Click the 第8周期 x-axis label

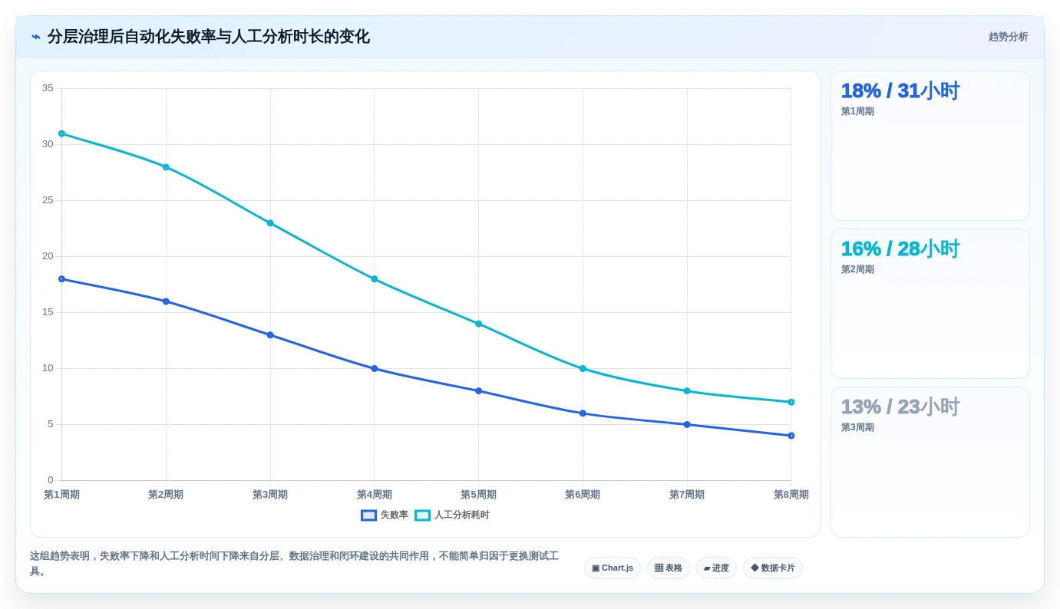click(791, 495)
